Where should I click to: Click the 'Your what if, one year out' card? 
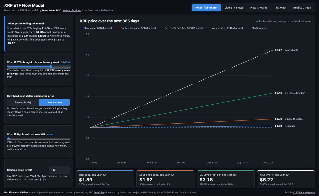click(x=286, y=179)
